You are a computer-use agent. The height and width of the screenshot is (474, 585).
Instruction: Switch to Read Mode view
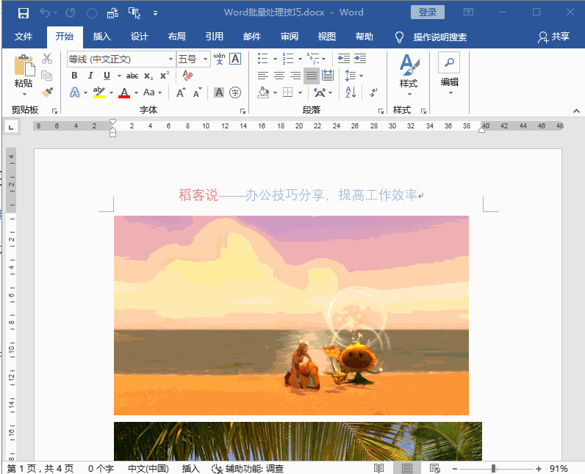378,468
